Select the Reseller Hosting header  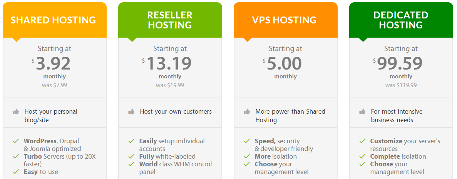(170, 20)
